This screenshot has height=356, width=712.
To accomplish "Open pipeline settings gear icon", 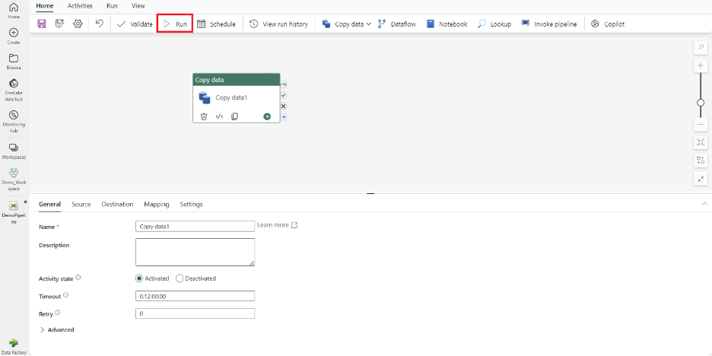I will tap(78, 24).
